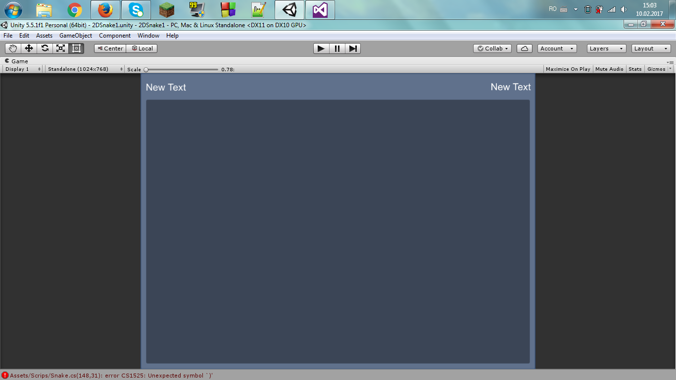The image size is (676, 380).
Task: Toggle Maximize On Play
Action: click(568, 69)
